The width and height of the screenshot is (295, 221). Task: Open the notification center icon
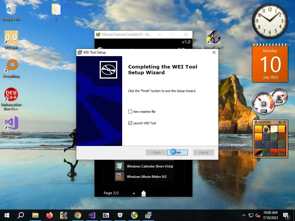click(x=286, y=215)
